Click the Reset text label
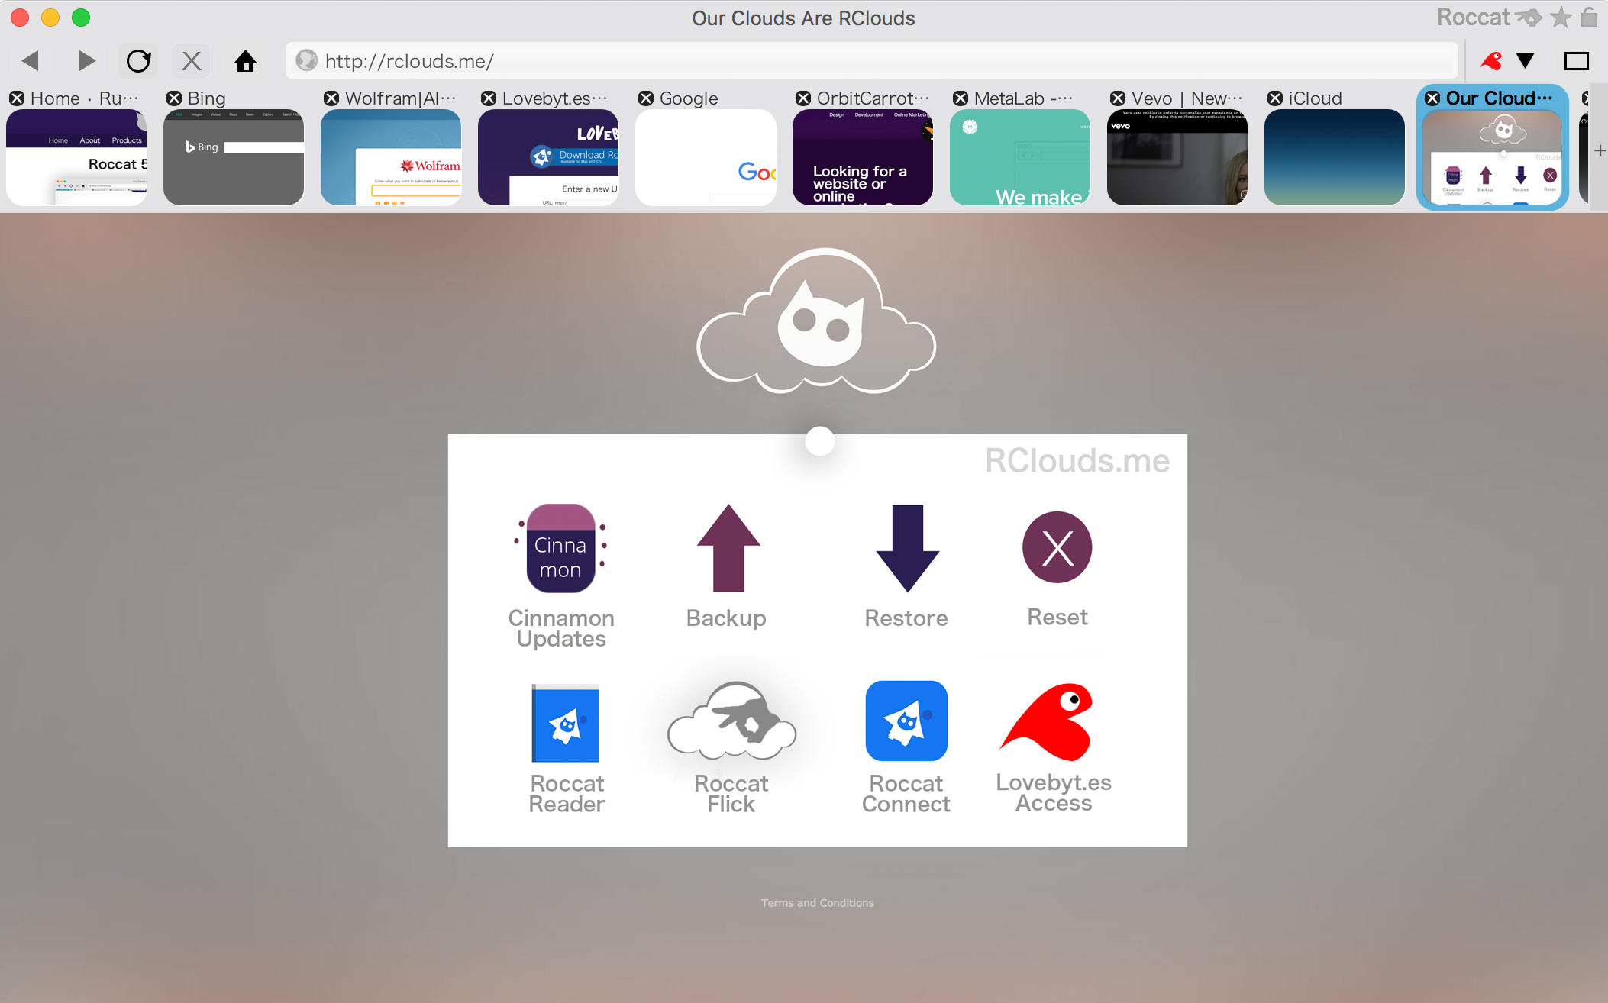The height and width of the screenshot is (1003, 1608). coord(1057,617)
